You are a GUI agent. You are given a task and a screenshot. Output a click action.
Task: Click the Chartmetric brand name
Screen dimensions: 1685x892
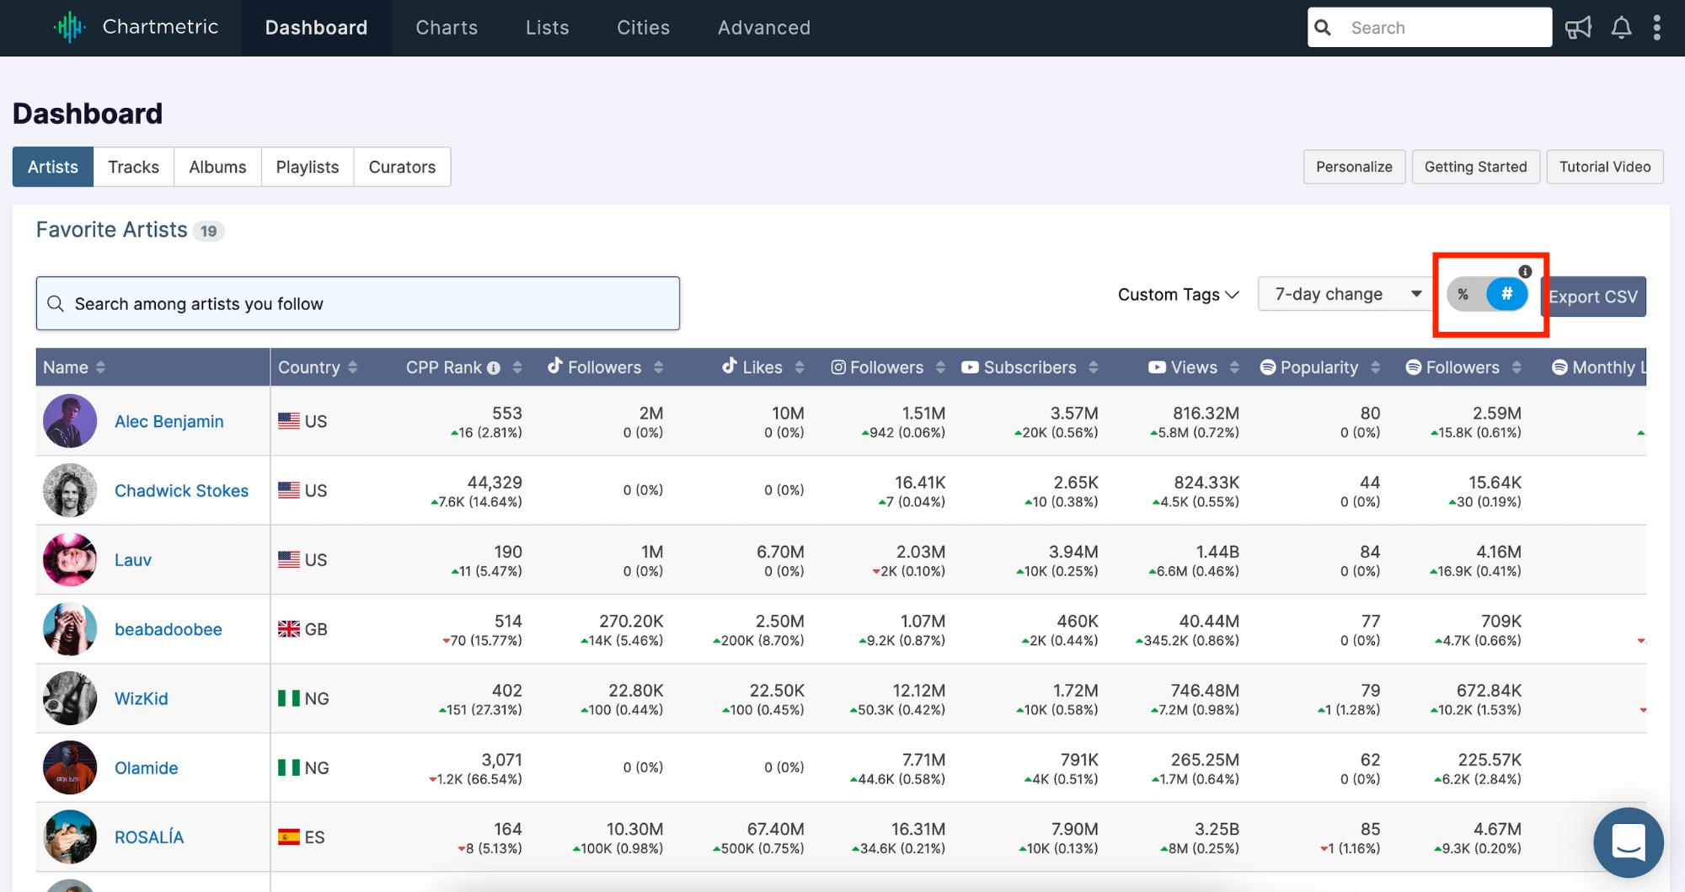tap(160, 27)
